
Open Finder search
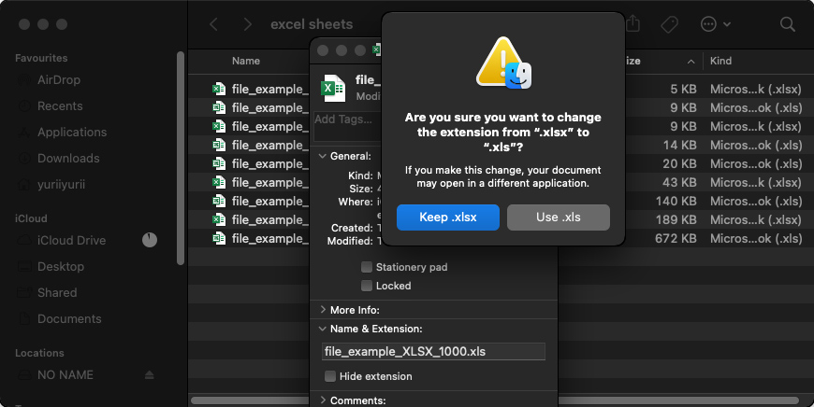point(788,24)
